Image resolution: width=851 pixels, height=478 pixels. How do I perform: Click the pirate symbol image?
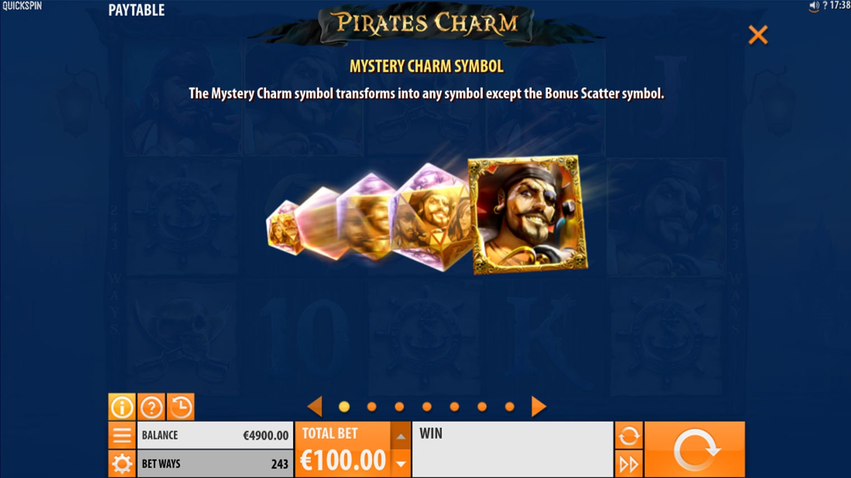tap(527, 215)
